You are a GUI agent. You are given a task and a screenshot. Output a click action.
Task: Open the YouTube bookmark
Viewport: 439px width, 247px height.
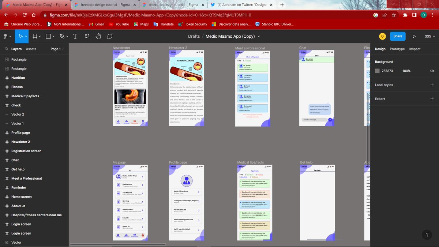[119, 24]
